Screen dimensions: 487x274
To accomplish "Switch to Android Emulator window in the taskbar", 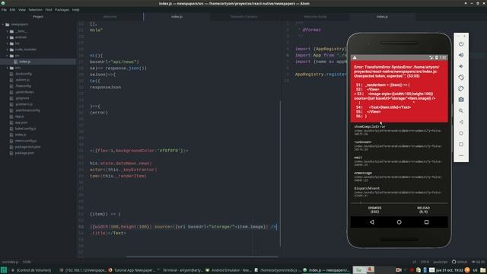I will [x=228, y=270].
